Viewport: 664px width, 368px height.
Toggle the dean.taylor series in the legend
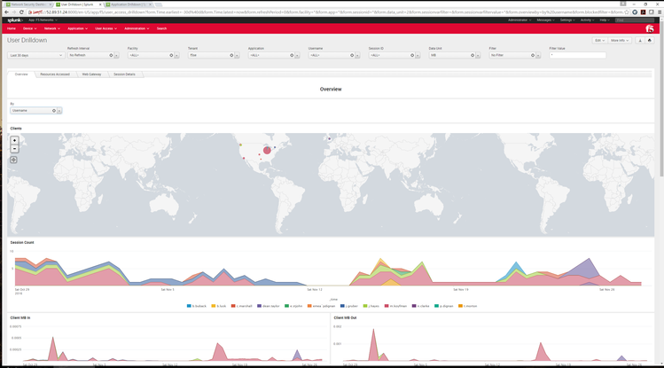(269, 306)
